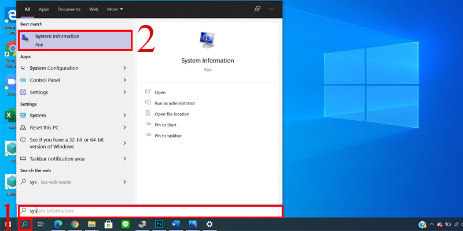463x231 pixels.
Task: Expand the 32-bit or 64-bit result arrow
Action: pyautogui.click(x=124, y=143)
